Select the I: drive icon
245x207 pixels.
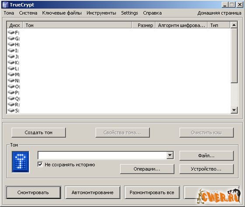pyautogui.click(x=11, y=50)
